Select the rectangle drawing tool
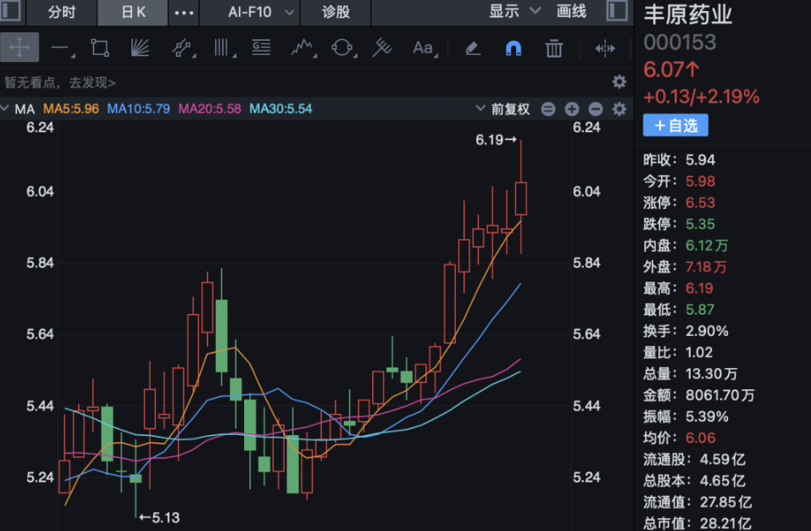811x531 pixels. coord(100,48)
